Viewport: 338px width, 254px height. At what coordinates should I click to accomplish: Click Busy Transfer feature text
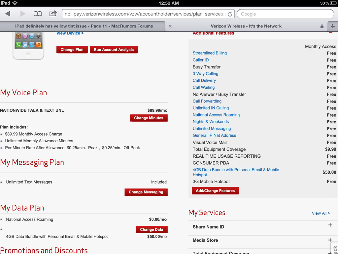point(207,67)
